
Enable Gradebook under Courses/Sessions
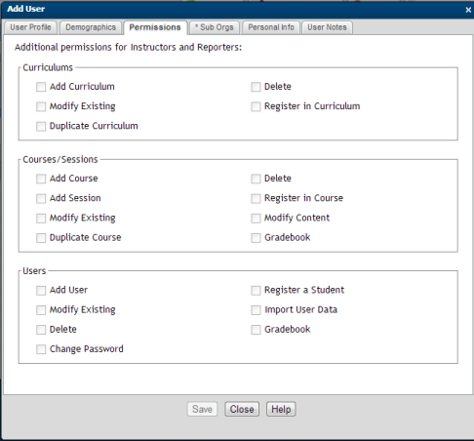[x=256, y=238]
